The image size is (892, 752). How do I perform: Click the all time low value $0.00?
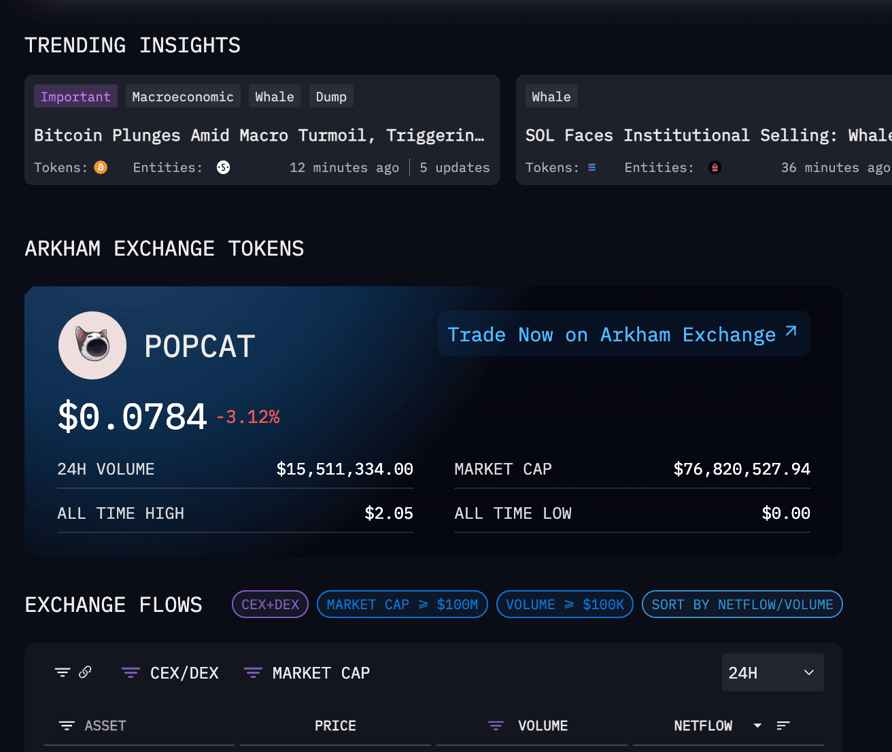pos(786,513)
